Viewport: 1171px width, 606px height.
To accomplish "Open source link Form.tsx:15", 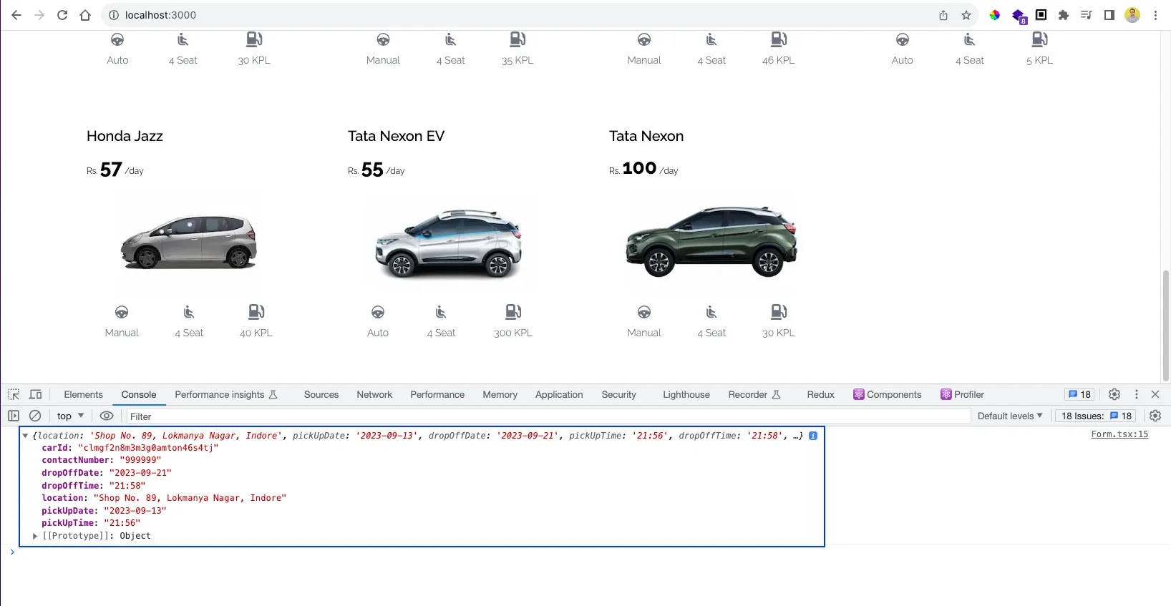I will (1119, 434).
